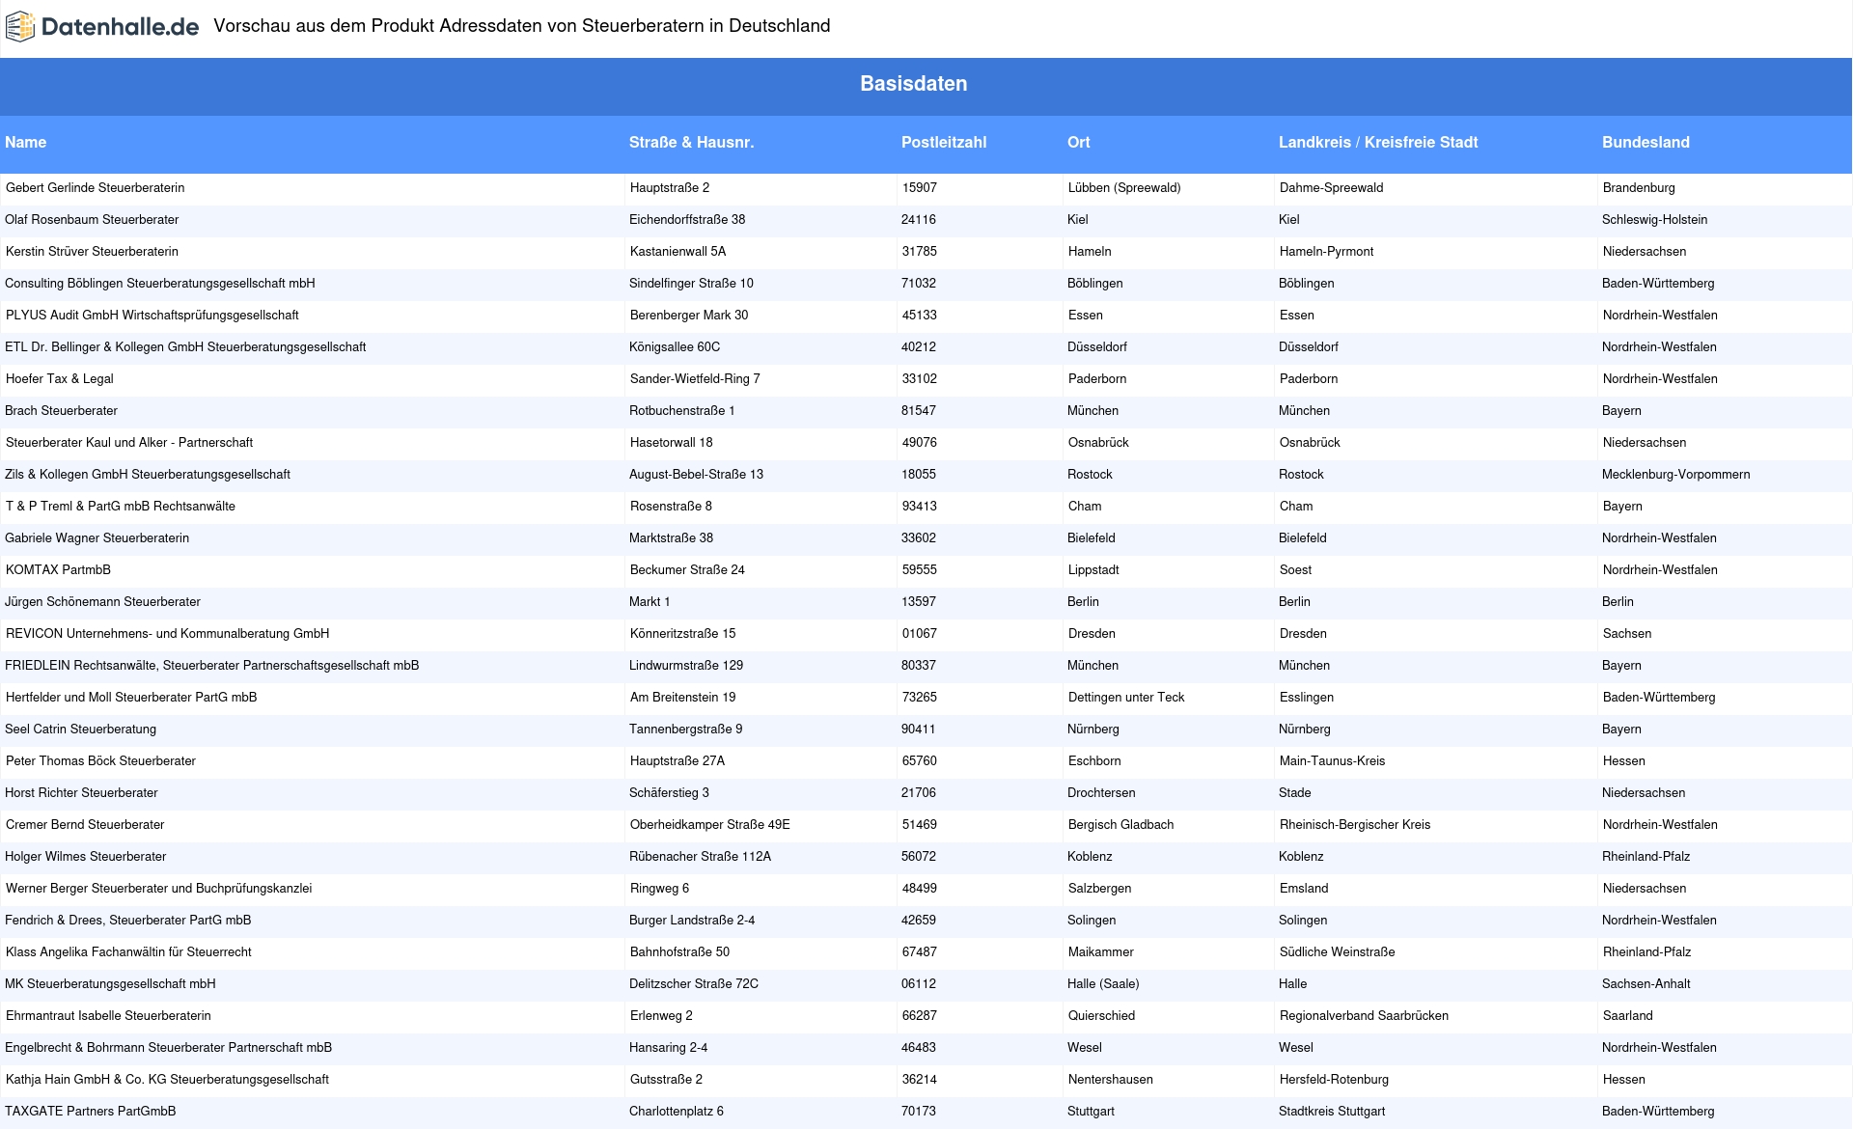Select REVICON Unternehmens- und Kommunalberatung GmbH
This screenshot has width=1853, height=1129.
(x=168, y=634)
